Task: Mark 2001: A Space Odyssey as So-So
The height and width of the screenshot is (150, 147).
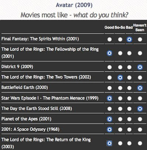Action: pyautogui.click(x=120, y=129)
